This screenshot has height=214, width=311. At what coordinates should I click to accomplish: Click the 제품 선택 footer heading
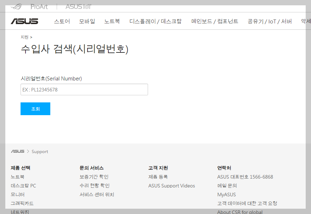coord(21,168)
